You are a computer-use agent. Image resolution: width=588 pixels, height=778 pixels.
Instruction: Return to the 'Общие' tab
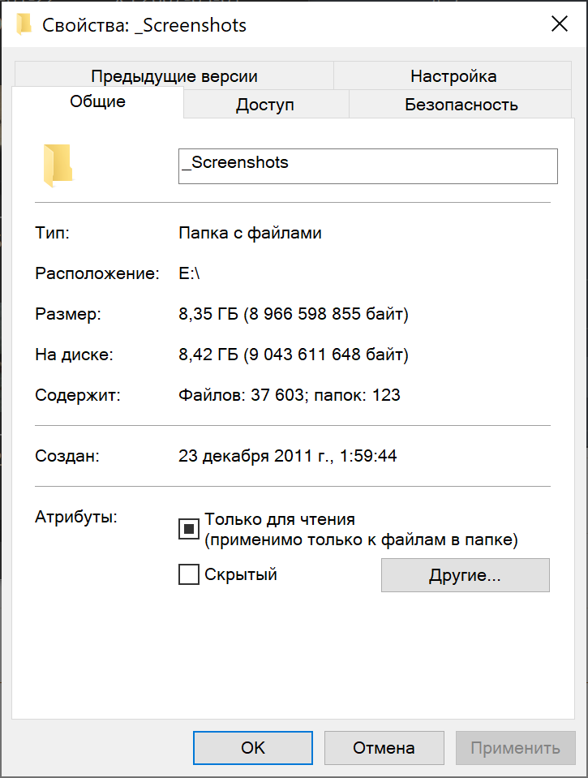pos(97,101)
